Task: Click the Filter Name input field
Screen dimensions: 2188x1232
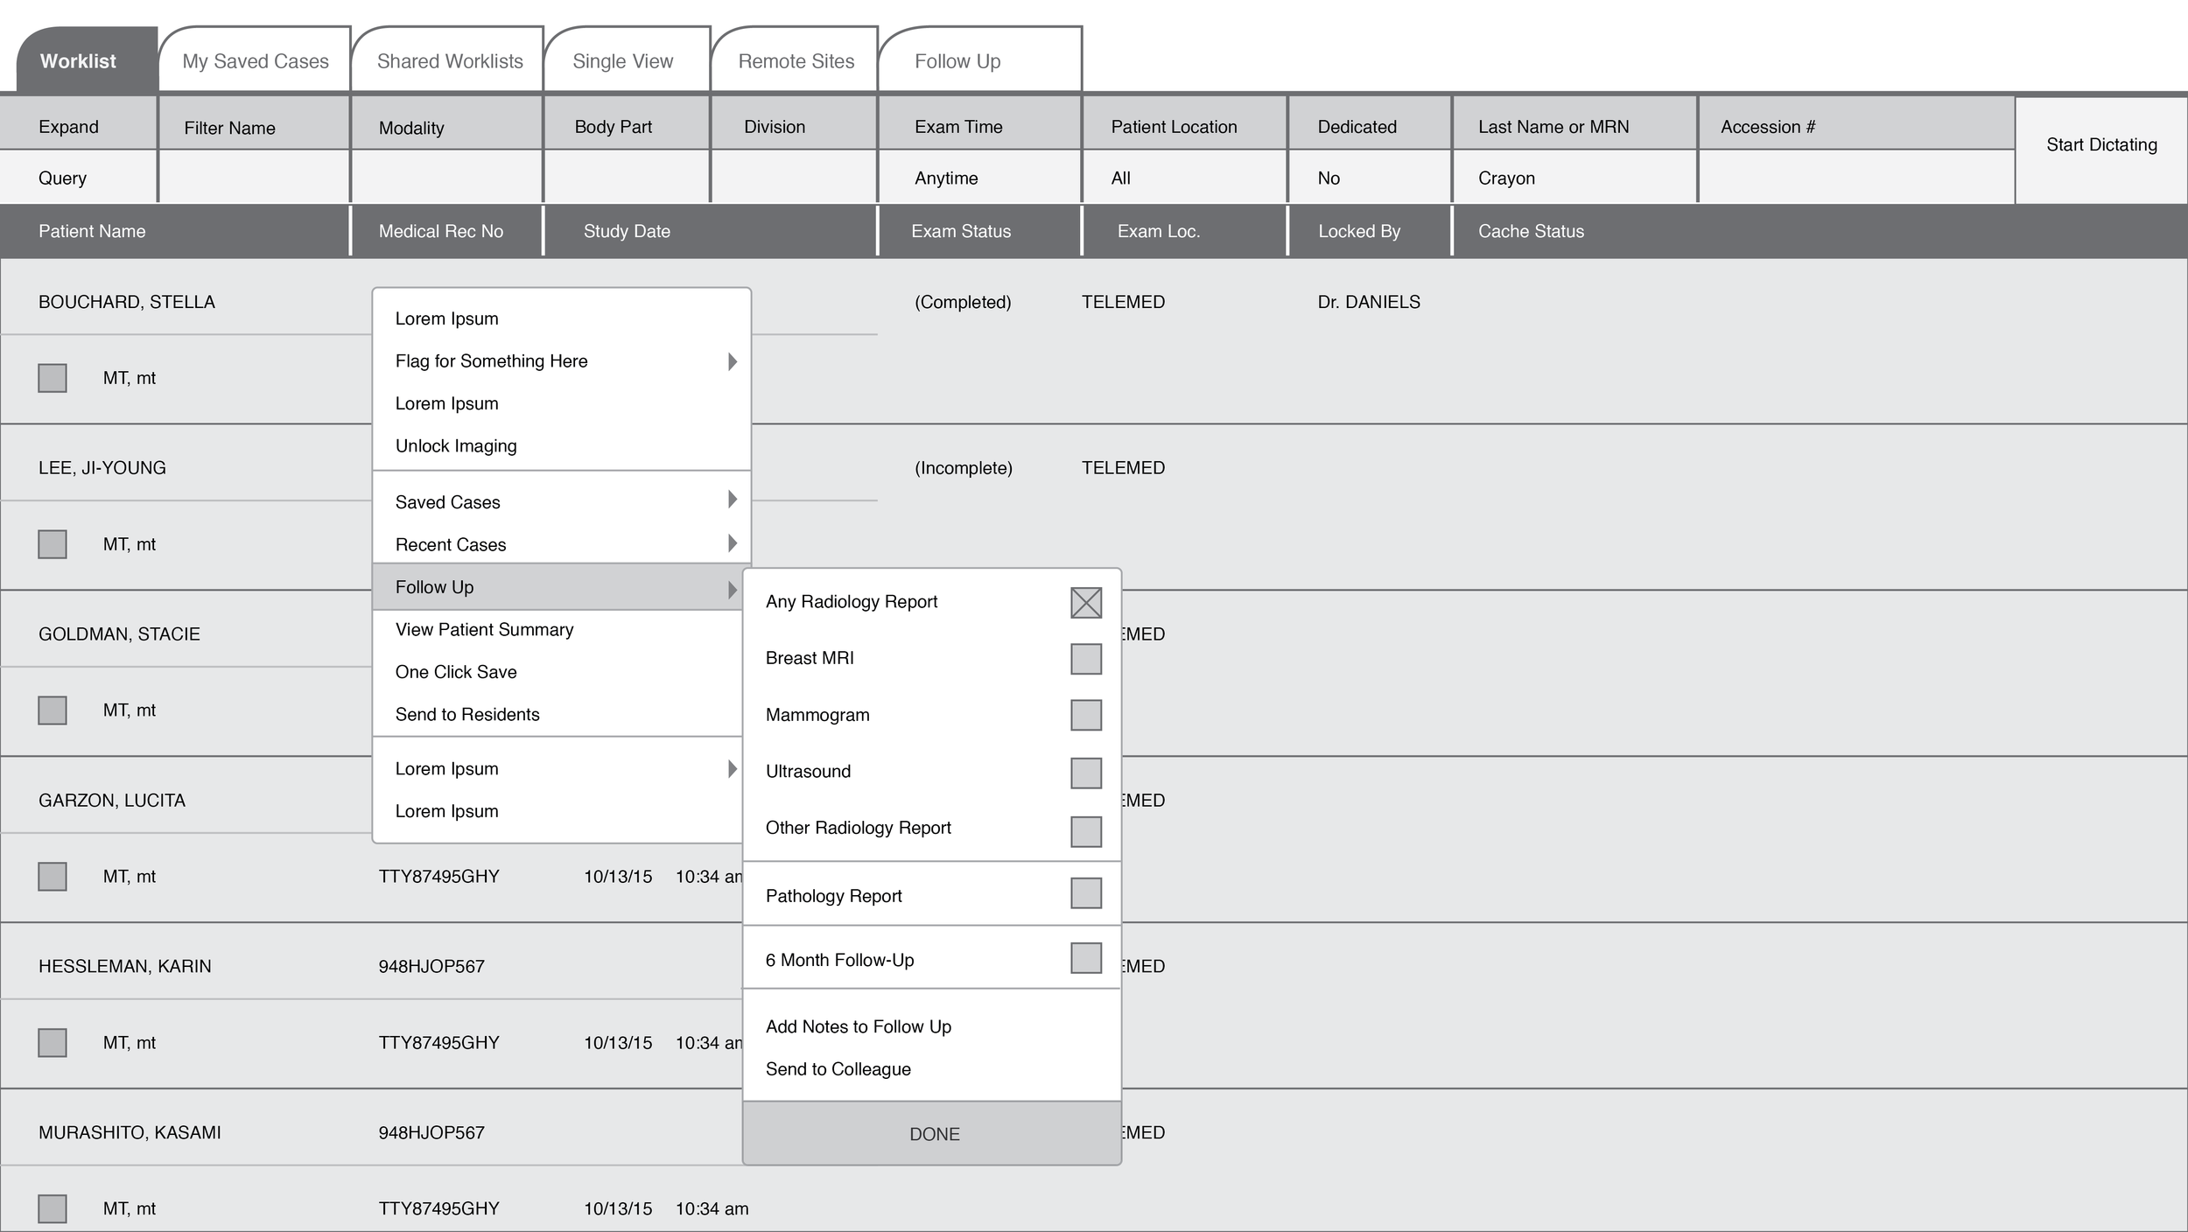Action: [x=255, y=177]
